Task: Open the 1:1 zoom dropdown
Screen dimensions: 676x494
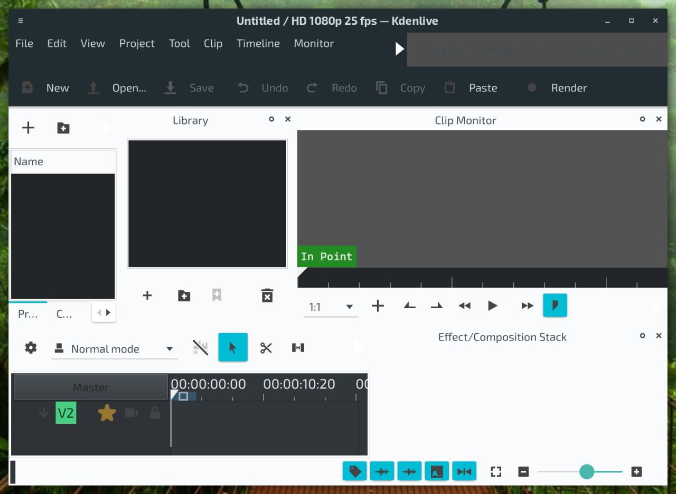Action: pos(331,307)
